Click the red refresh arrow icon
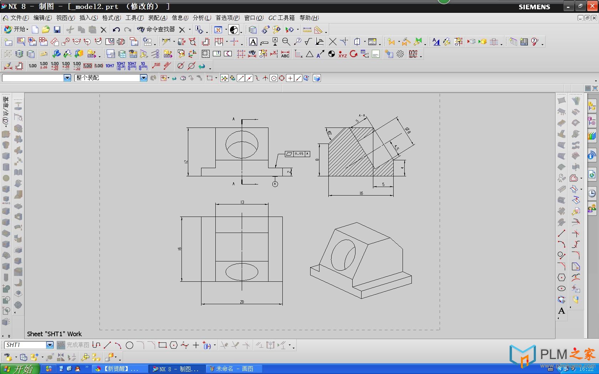599x374 pixels. pos(354,54)
